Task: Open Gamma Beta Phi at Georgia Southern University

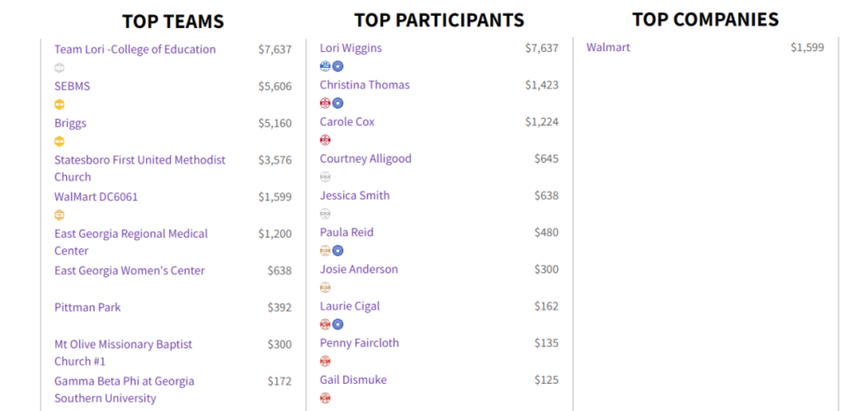Action: pos(124,390)
